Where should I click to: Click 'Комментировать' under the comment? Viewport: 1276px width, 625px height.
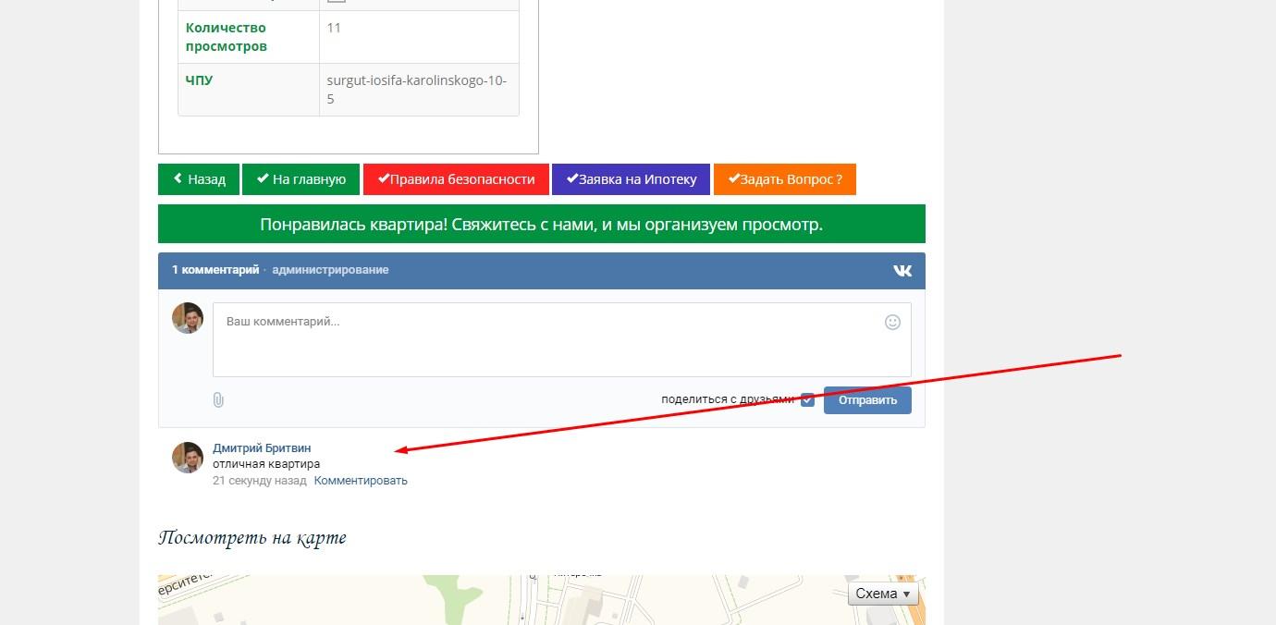[x=361, y=481]
